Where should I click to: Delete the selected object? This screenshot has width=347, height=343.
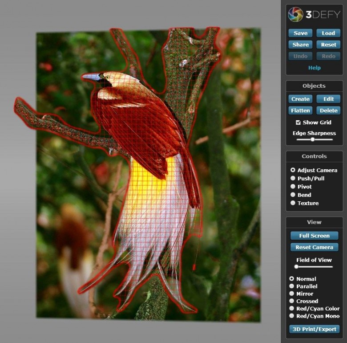coord(328,110)
